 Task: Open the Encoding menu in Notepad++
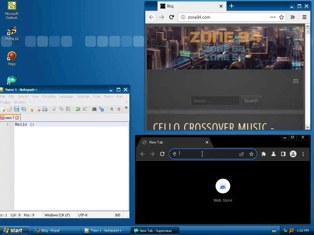49,96
